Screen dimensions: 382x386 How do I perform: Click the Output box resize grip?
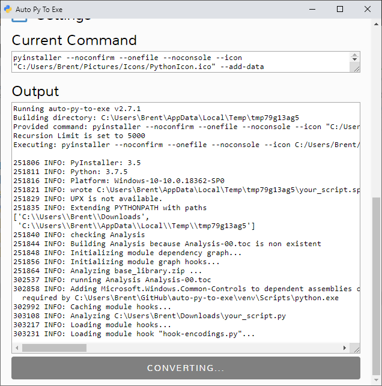(x=356, y=348)
